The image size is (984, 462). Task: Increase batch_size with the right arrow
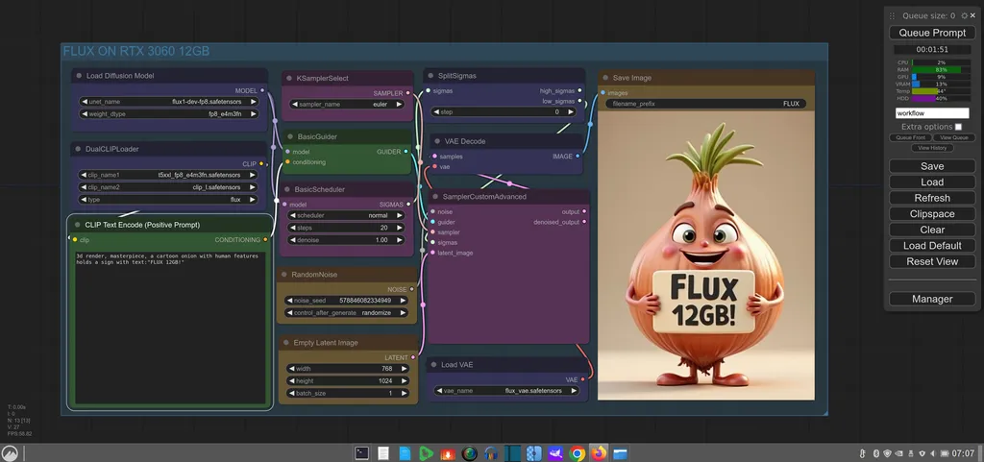[405, 393]
